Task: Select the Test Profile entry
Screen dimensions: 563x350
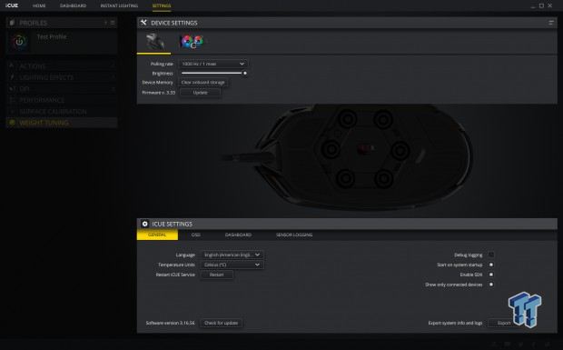Action: [62, 42]
